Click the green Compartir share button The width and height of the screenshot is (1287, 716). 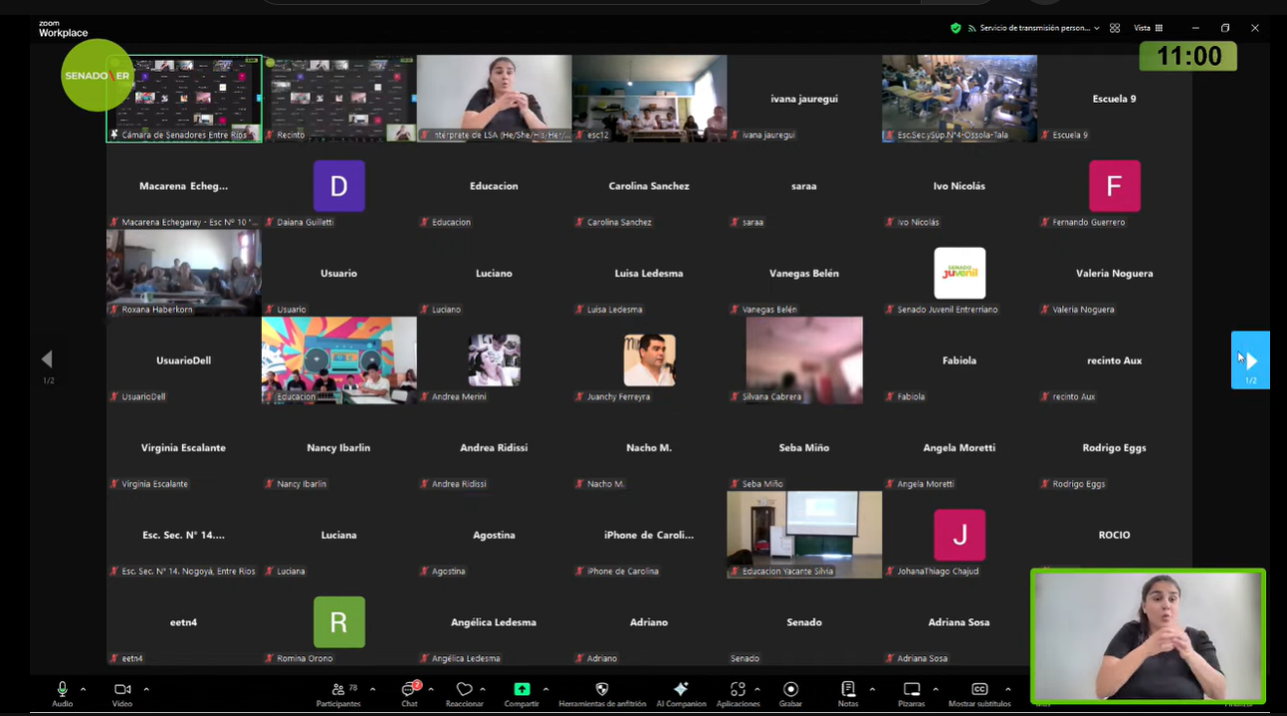[522, 689]
